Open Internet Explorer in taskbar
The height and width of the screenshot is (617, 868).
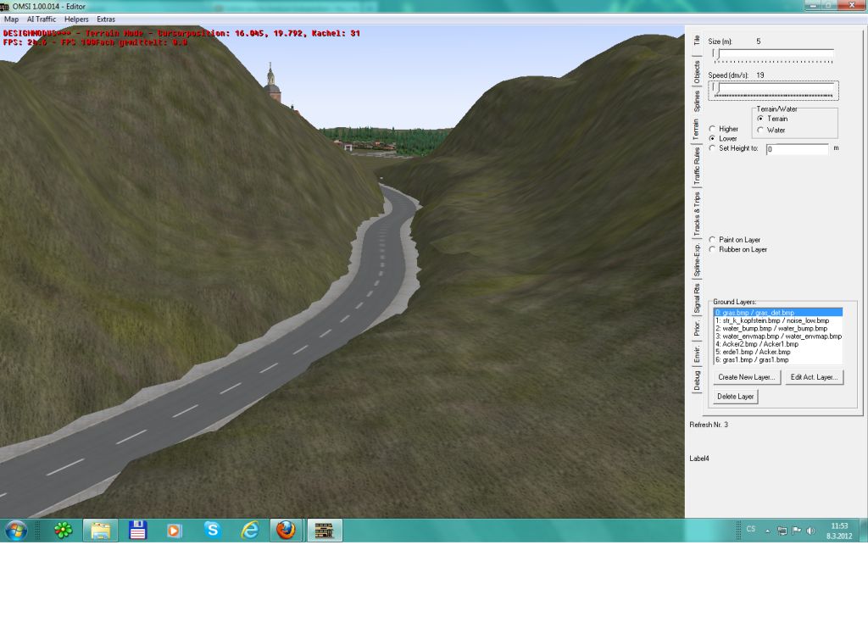[249, 531]
